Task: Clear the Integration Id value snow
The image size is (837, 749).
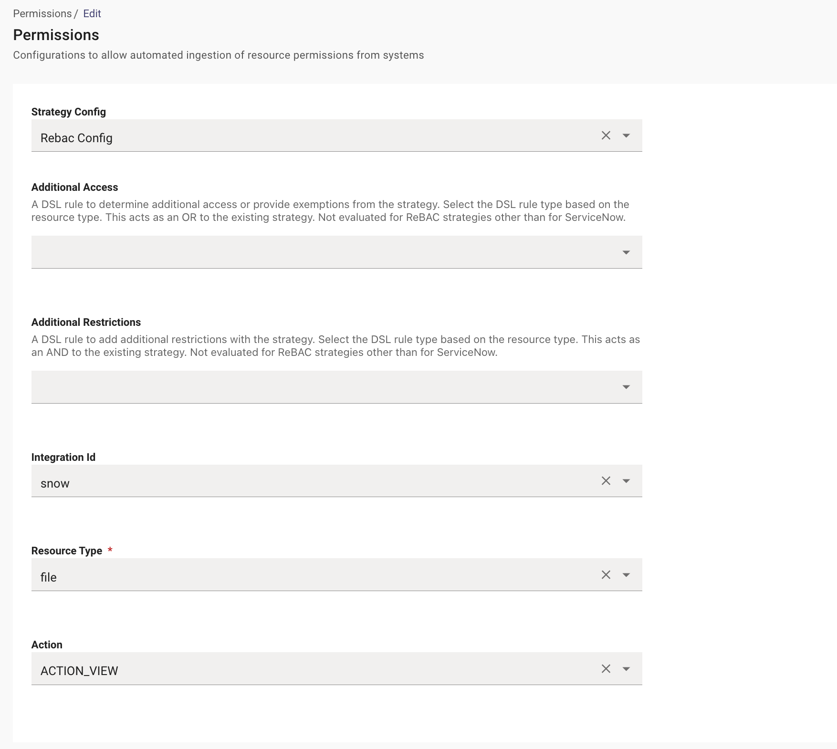Action: [606, 481]
